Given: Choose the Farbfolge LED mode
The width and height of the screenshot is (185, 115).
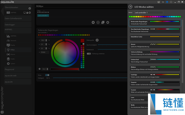Looking at the screenshot, I should [155, 76].
